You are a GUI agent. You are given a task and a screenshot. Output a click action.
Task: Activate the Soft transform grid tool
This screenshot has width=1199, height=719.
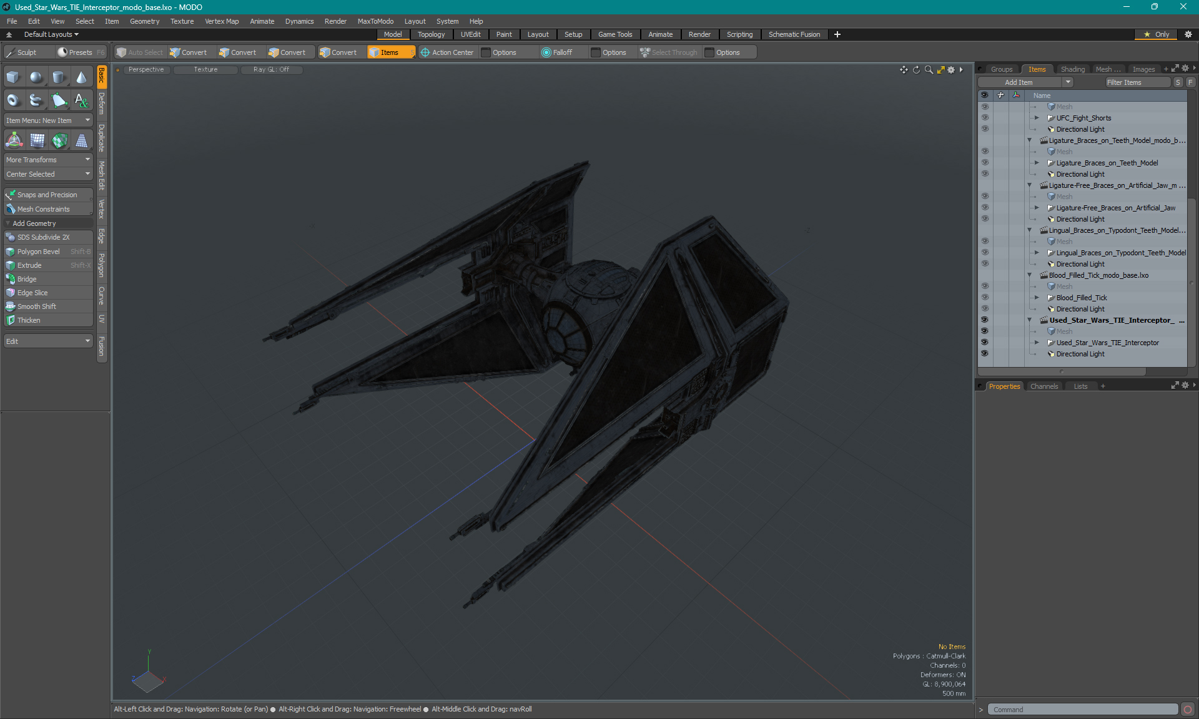[x=37, y=140]
